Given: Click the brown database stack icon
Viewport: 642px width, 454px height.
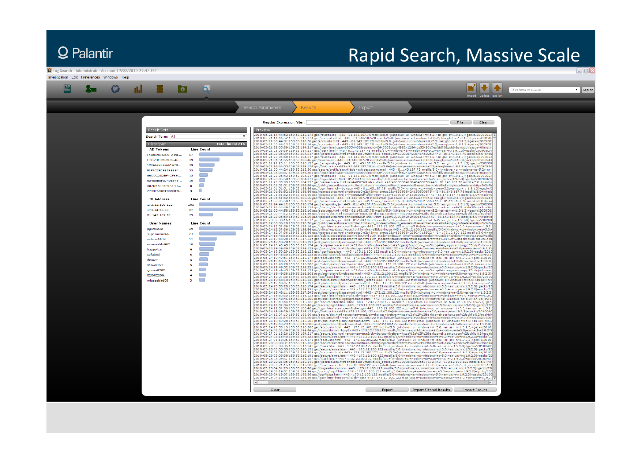Looking at the screenshot, I should [x=160, y=89].
